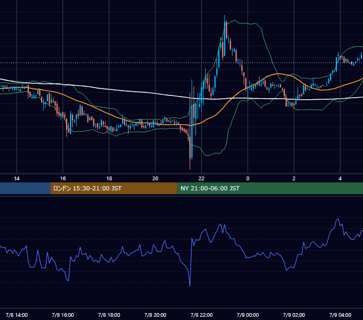The height and width of the screenshot is (320, 363).
Task: Click the upper axis label 22
Action: [x=201, y=179]
